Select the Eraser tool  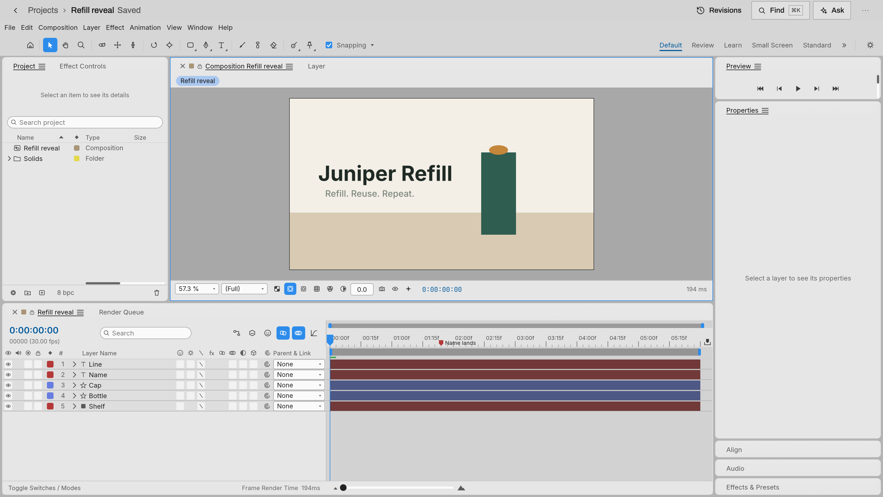coord(273,45)
